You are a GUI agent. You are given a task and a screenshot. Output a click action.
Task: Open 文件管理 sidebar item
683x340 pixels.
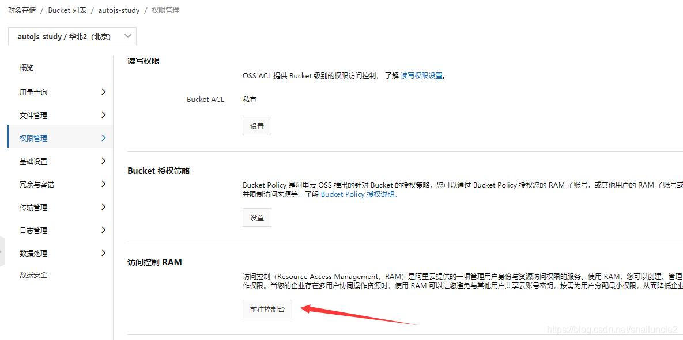click(x=33, y=115)
